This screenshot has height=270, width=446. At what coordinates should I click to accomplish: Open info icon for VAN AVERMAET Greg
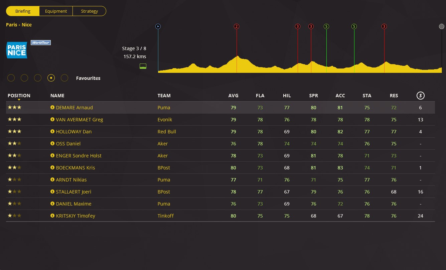[x=52, y=120]
